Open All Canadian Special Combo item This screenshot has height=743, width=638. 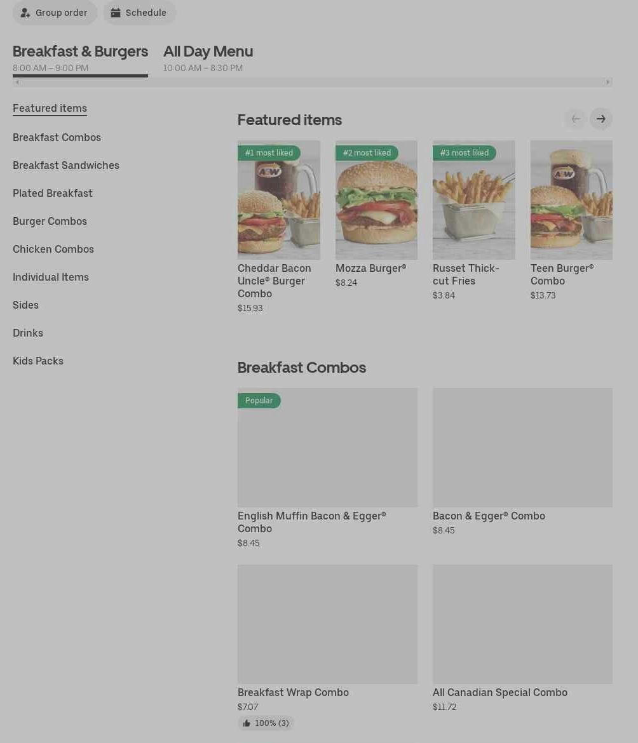coord(522,624)
